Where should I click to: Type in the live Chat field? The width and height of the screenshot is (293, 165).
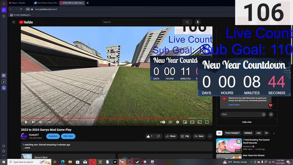[x=241, y=114]
